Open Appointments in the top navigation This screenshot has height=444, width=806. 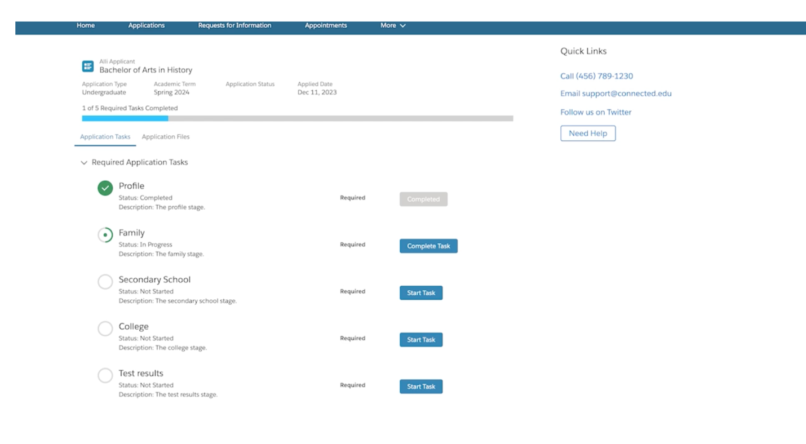(x=326, y=25)
